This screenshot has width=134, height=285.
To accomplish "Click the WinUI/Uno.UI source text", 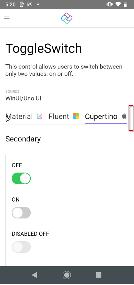I will pos(23,98).
